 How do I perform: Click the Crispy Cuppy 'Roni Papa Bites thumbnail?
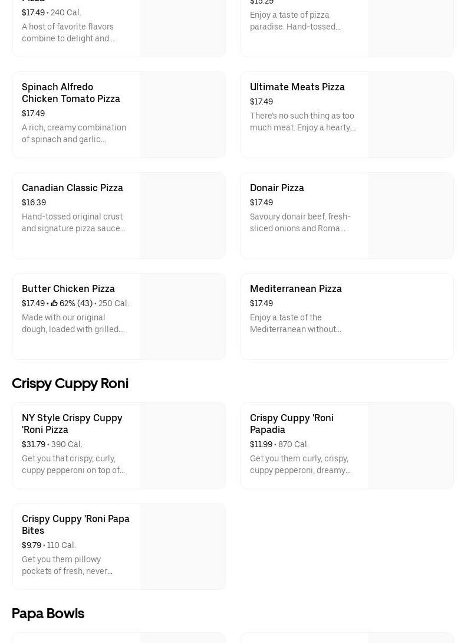pyautogui.click(x=182, y=547)
